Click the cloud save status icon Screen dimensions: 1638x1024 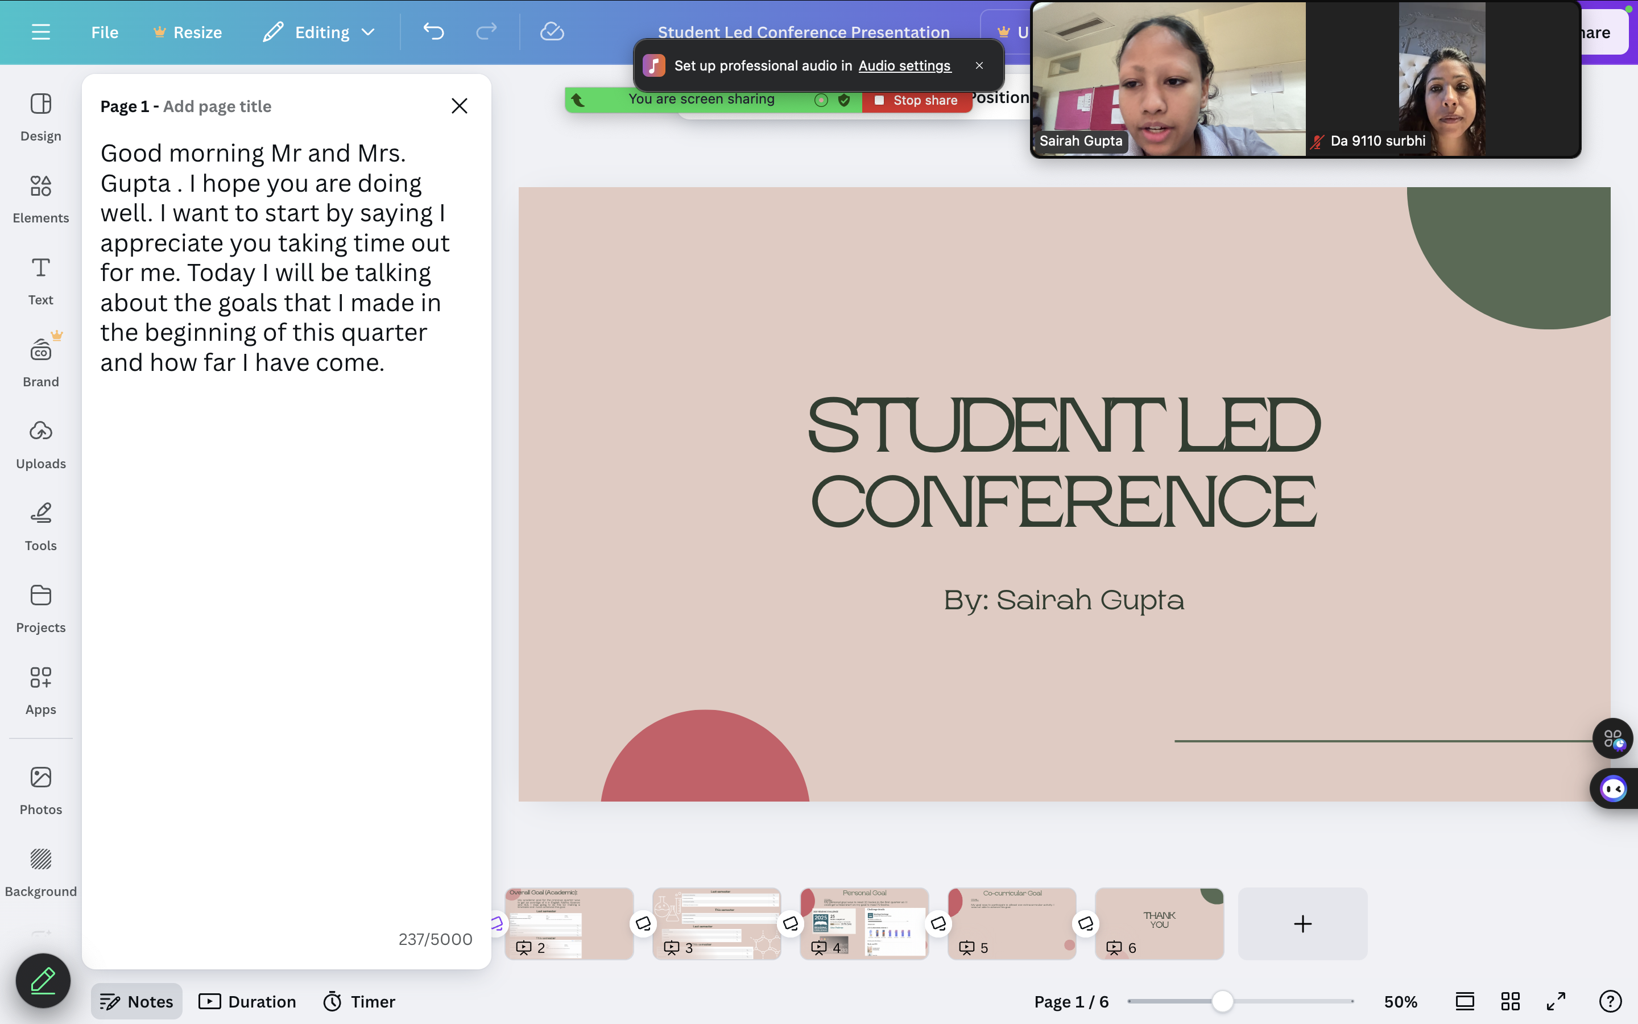552,32
